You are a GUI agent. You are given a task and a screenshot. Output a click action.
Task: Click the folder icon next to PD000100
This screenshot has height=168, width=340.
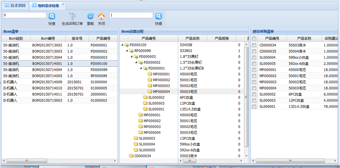(127, 45)
